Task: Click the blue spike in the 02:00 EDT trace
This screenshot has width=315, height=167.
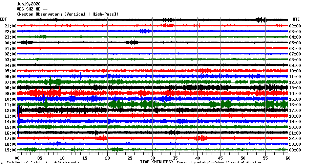Action: tap(252, 53)
